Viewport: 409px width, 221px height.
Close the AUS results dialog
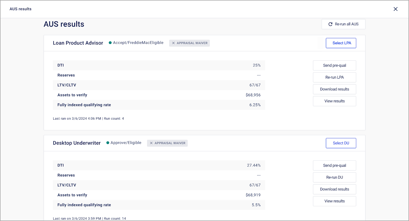point(395,9)
